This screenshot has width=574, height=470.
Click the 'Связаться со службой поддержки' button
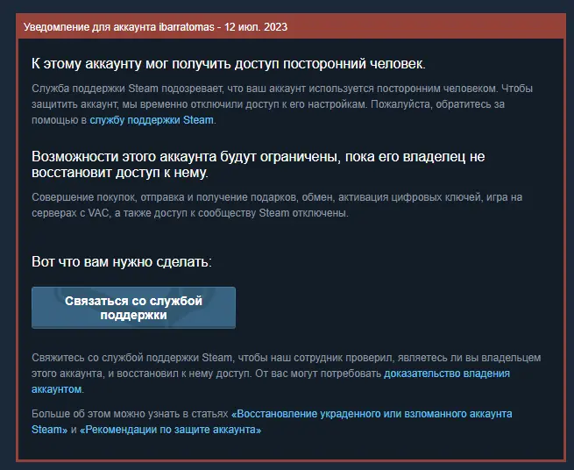133,308
